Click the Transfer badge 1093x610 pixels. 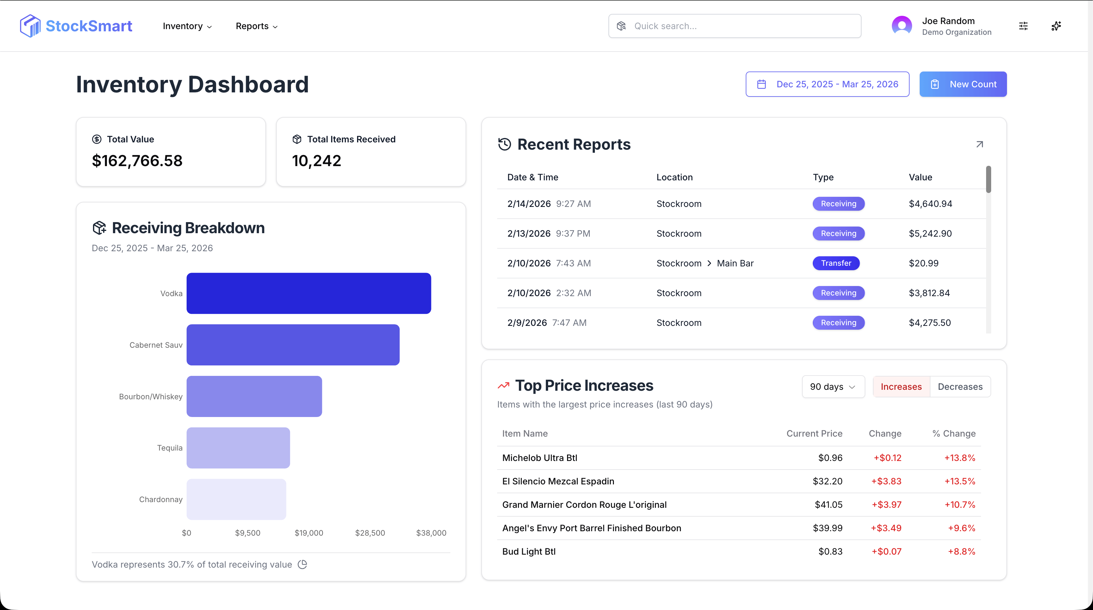[836, 263]
